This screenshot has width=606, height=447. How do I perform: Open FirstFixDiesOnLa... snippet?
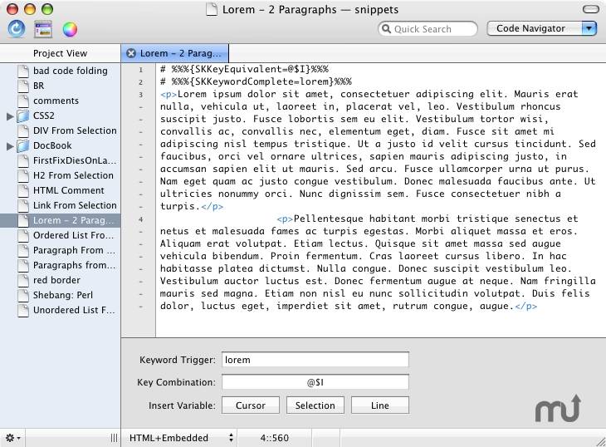click(x=75, y=161)
